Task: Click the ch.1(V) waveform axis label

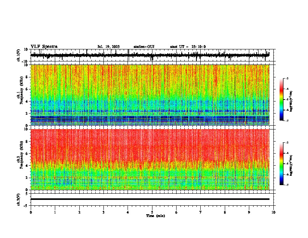Action: 19,55
